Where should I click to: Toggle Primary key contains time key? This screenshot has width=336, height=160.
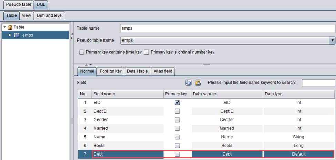[82, 52]
